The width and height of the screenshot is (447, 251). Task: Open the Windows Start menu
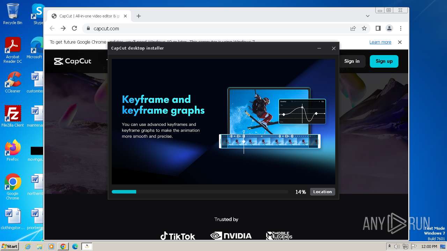click(10, 246)
